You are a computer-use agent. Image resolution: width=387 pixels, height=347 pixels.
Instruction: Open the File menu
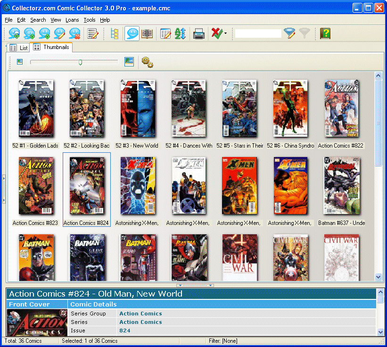(8, 20)
